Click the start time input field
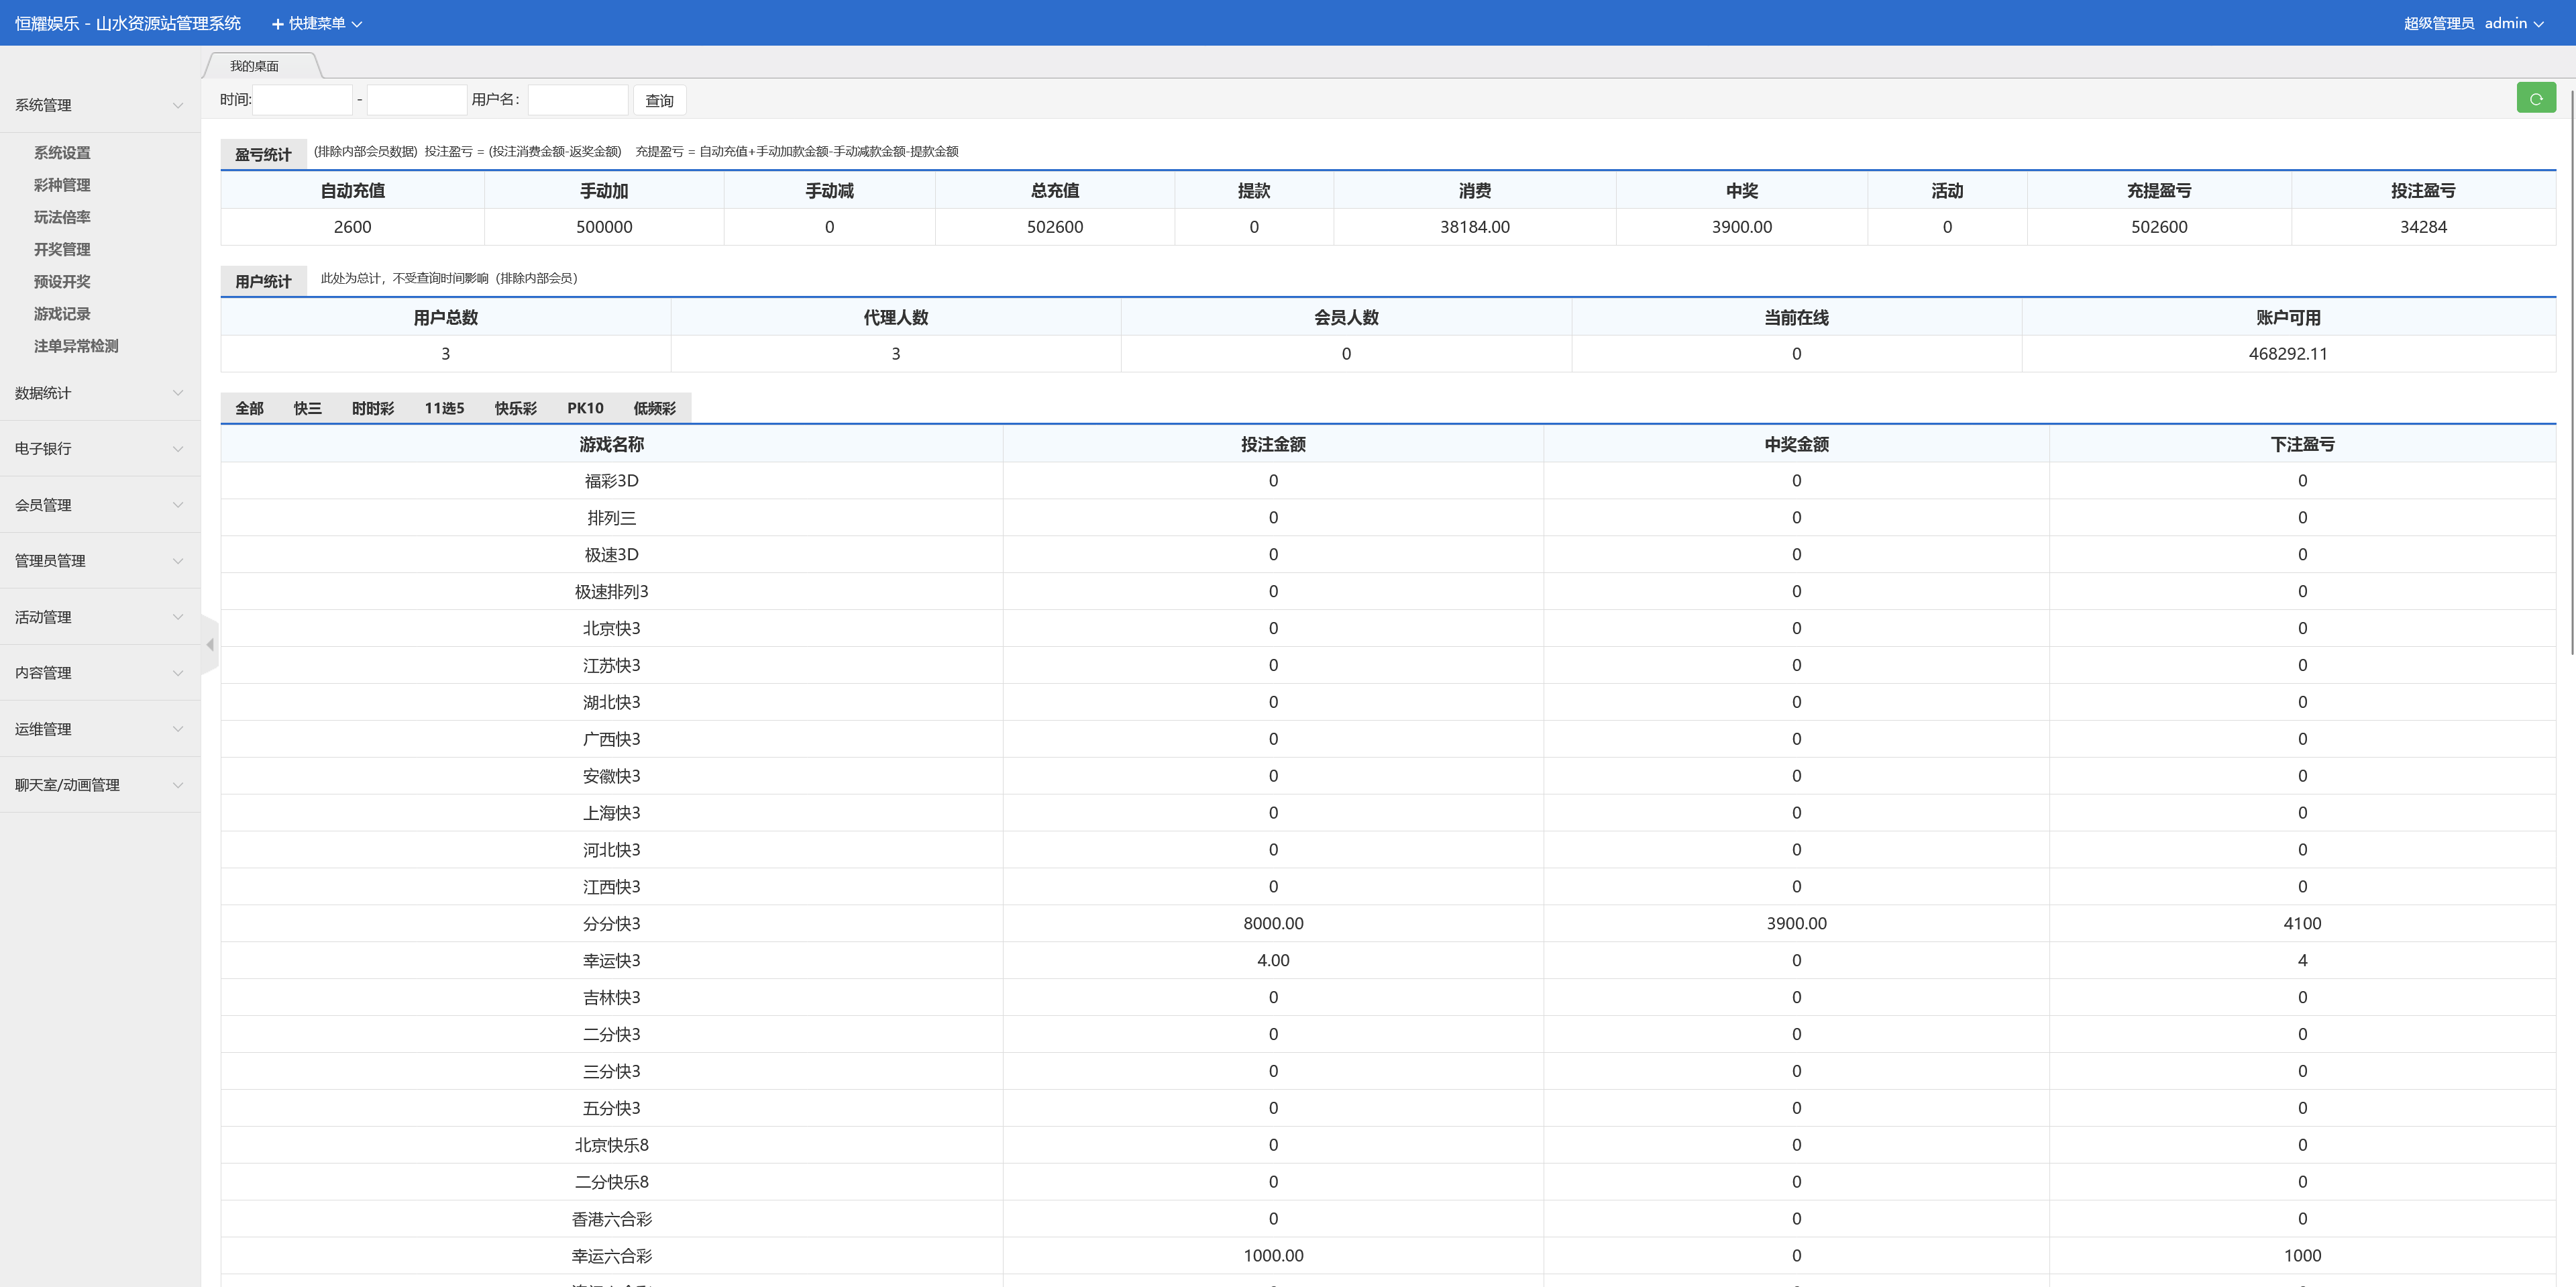This screenshot has height=1287, width=2576. pos(303,100)
